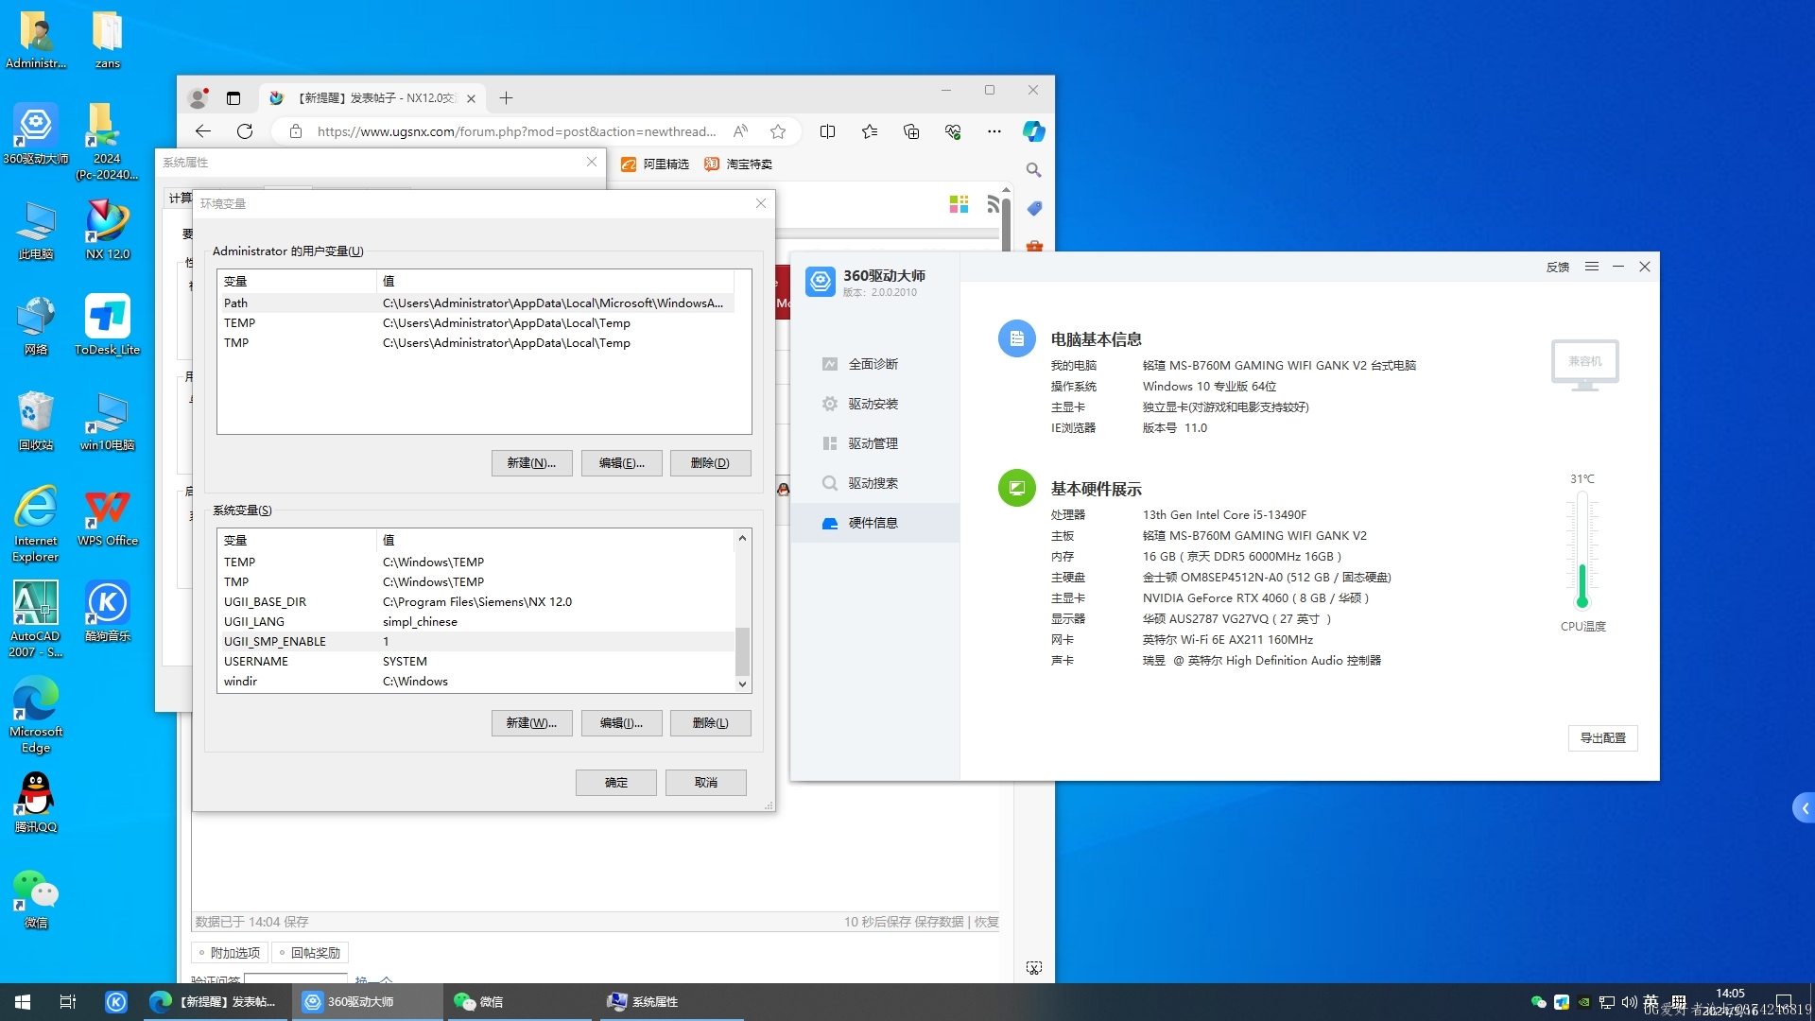1815x1021 pixels.
Task: Open 阿里精选 bookmark
Action: [655, 164]
